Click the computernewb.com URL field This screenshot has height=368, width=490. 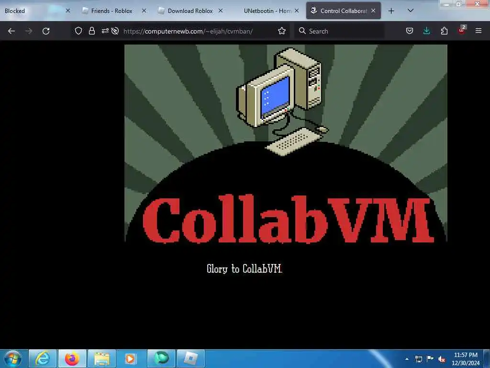pos(188,31)
